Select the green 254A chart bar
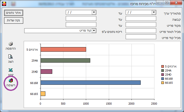The height and width of the screenshot is (112, 184). click(65, 60)
